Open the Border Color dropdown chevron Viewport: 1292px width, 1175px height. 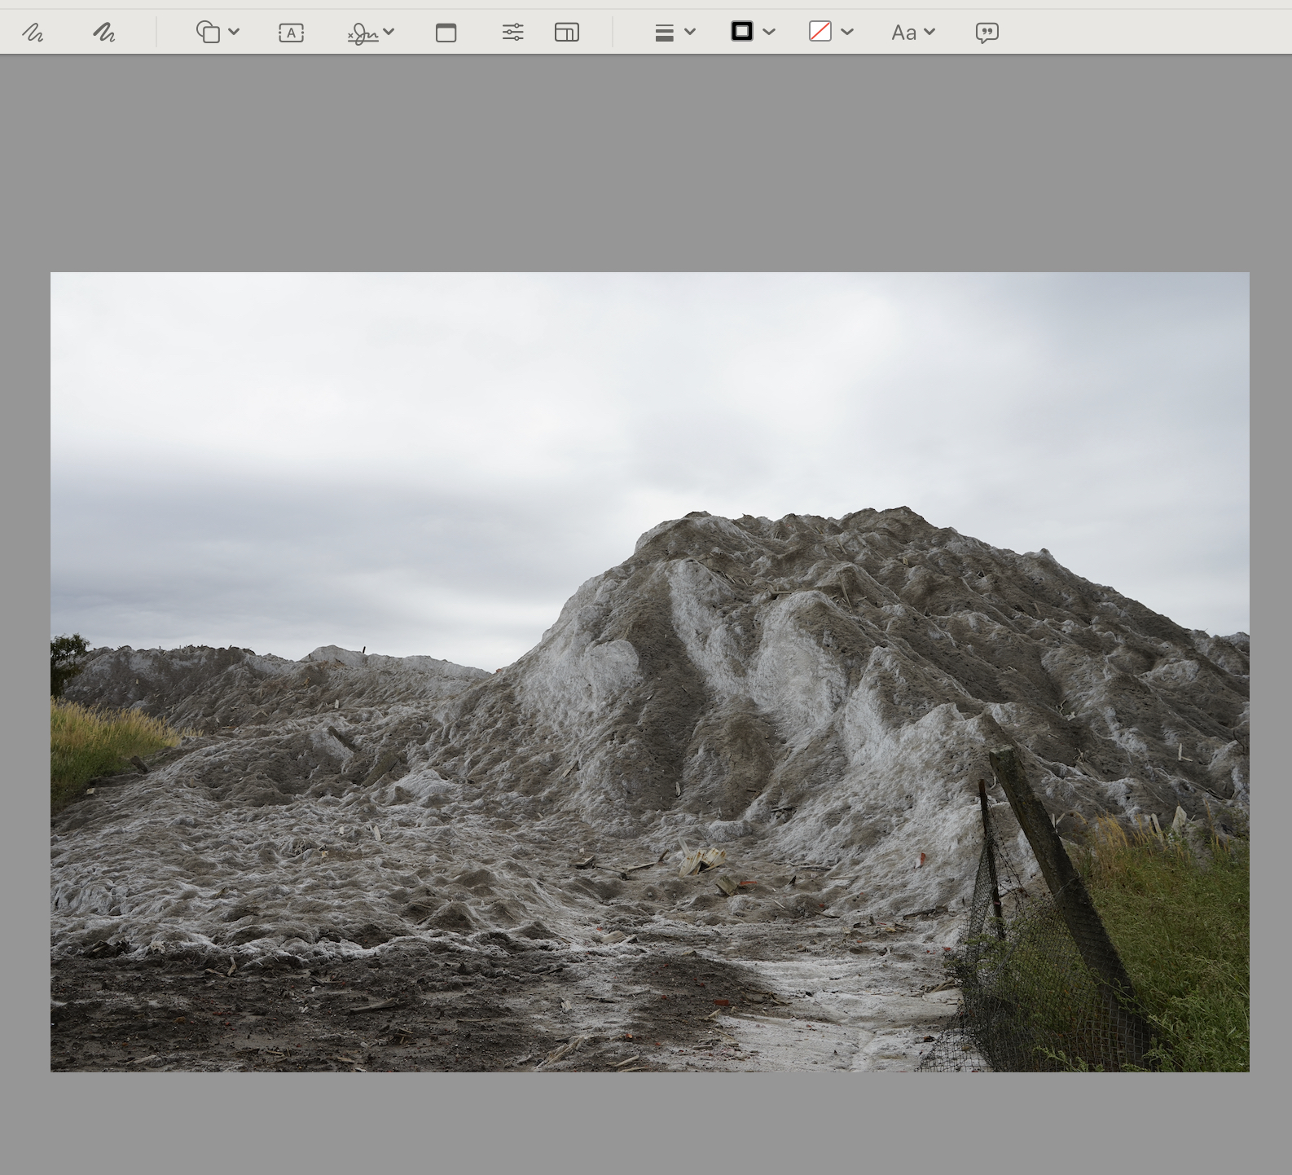pyautogui.click(x=769, y=32)
